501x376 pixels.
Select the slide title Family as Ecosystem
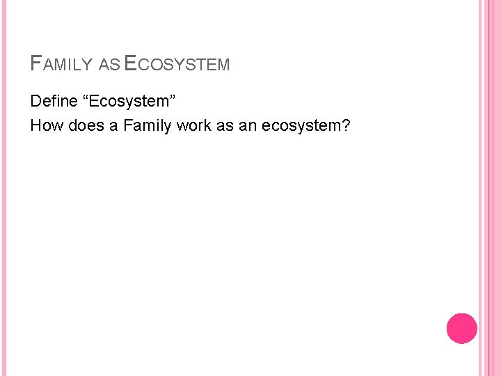pyautogui.click(x=130, y=63)
